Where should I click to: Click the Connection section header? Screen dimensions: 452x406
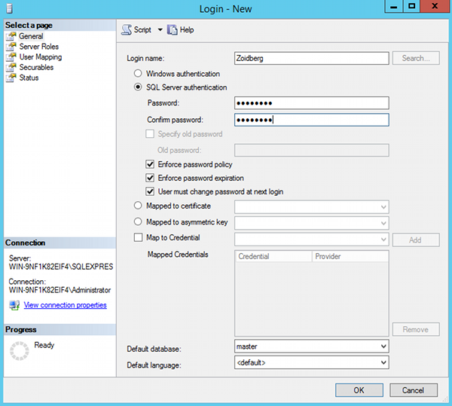click(60, 243)
